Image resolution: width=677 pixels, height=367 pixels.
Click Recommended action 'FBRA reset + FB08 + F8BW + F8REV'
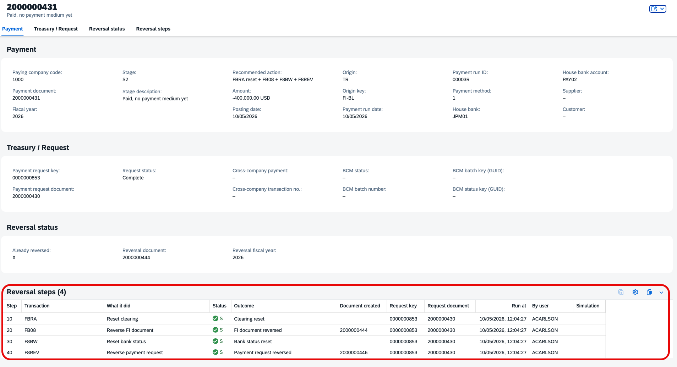[x=273, y=79]
